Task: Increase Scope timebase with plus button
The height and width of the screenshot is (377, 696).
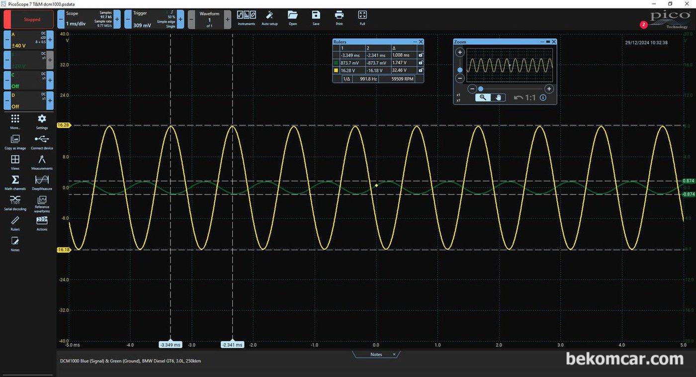Action: click(117, 20)
